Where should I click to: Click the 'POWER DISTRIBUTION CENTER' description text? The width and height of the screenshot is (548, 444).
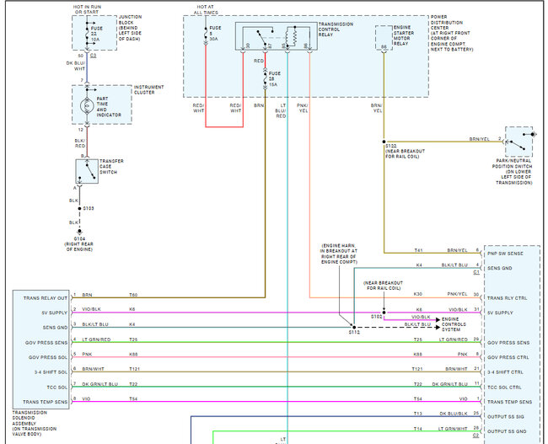tap(452, 33)
